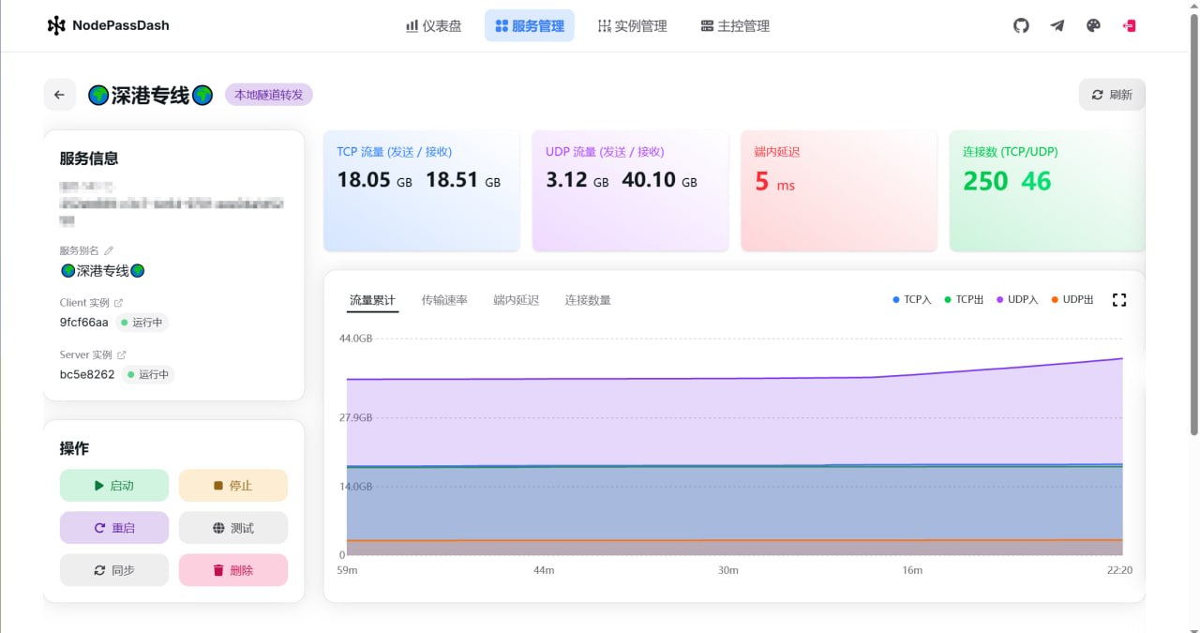Expand chart to fullscreen
Viewport: 1200px width, 633px height.
click(x=1118, y=300)
